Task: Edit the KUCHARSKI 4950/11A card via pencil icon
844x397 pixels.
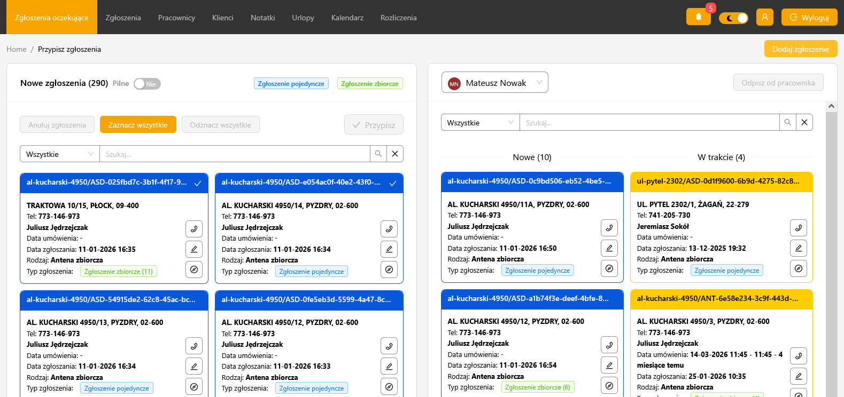Action: click(x=609, y=248)
